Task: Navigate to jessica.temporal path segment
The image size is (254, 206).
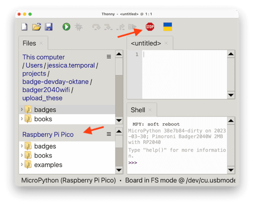Action: tap(71, 66)
